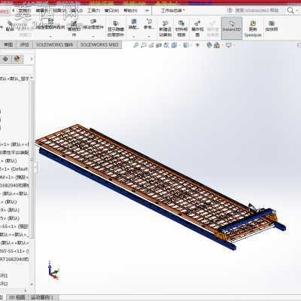Image resolution: width=301 pixels, height=301 pixels.
Task: Open the Reference Geometry (参考...) tool
Action: point(149,24)
